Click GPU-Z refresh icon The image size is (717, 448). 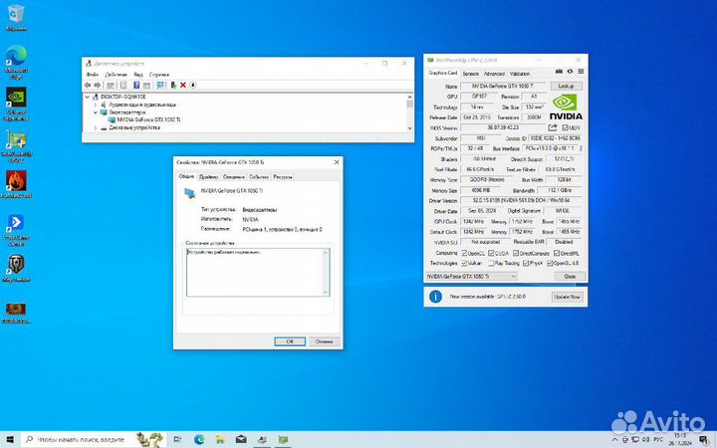tap(570, 72)
